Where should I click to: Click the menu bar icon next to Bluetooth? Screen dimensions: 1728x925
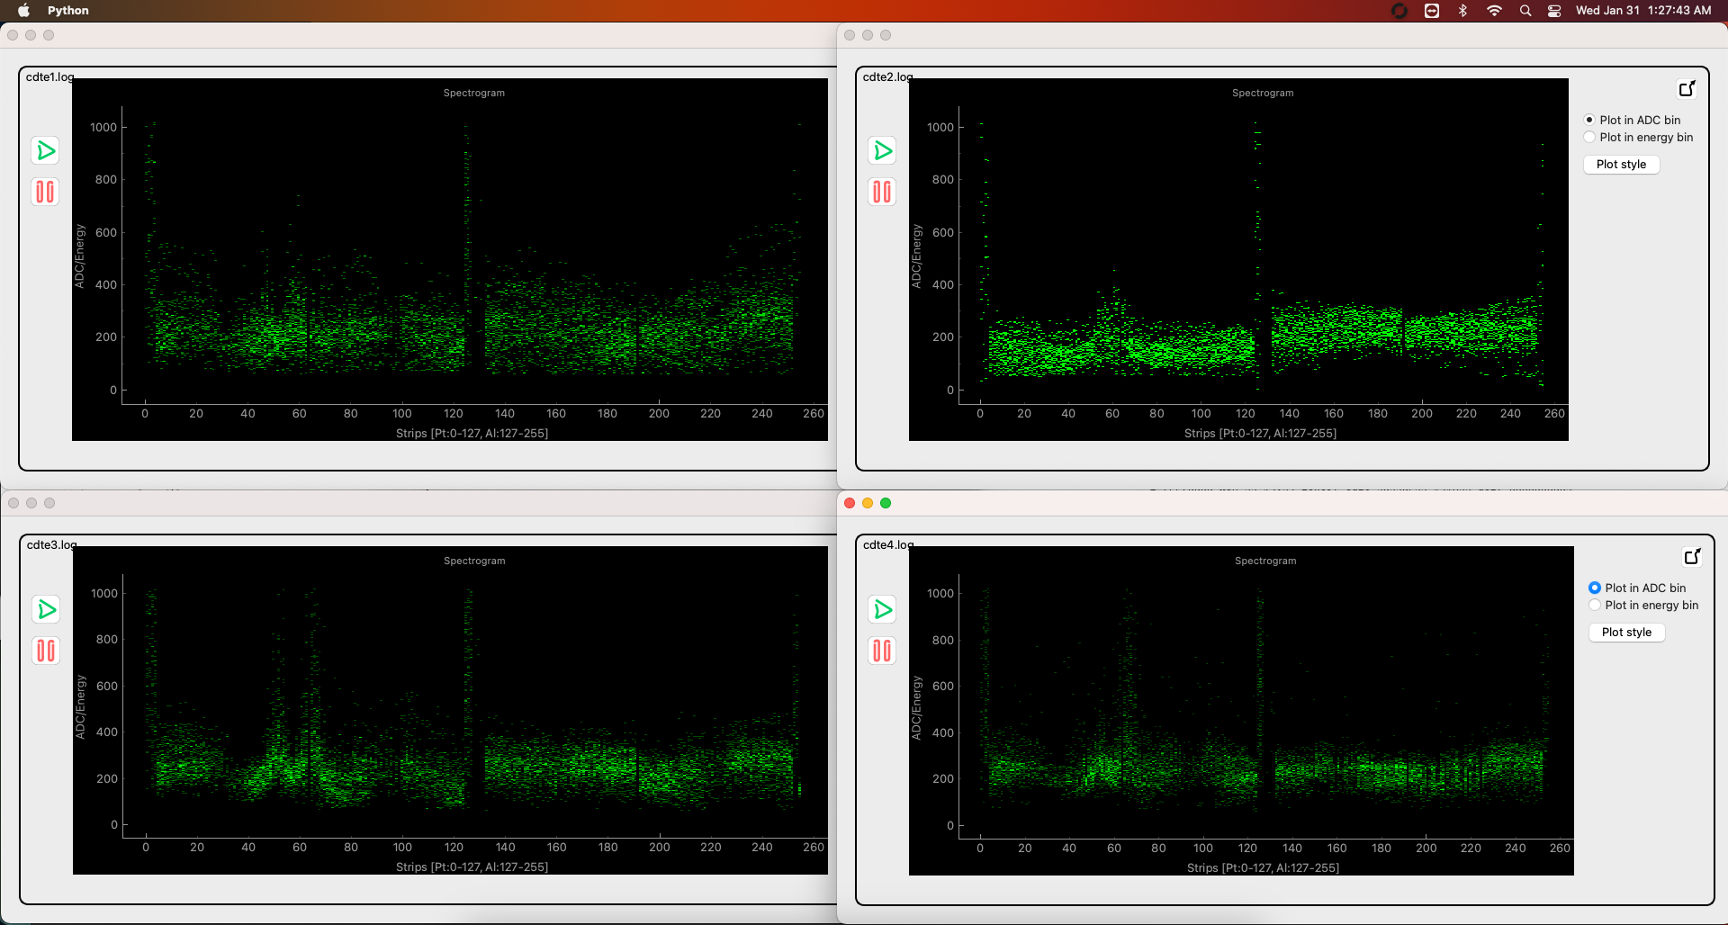[x=1432, y=11]
